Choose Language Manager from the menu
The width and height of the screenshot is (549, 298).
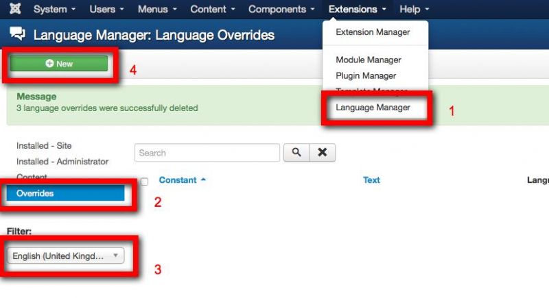click(373, 108)
